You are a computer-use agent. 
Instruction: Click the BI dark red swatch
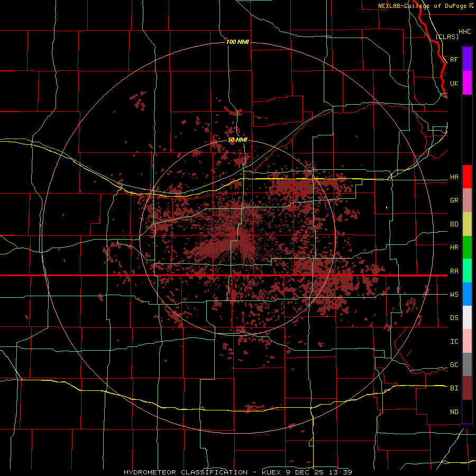(467, 388)
